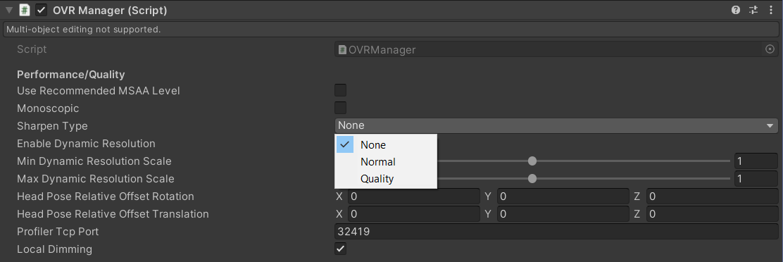Click the Offset Translation Z field
The height and width of the screenshot is (262, 783).
pos(712,214)
